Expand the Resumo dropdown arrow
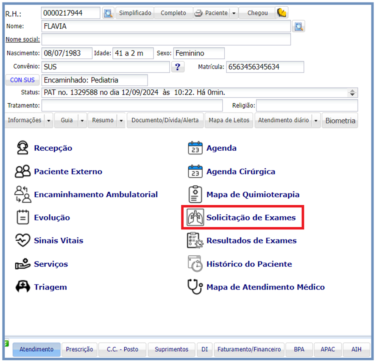This screenshot has height=364, width=377. point(121,121)
